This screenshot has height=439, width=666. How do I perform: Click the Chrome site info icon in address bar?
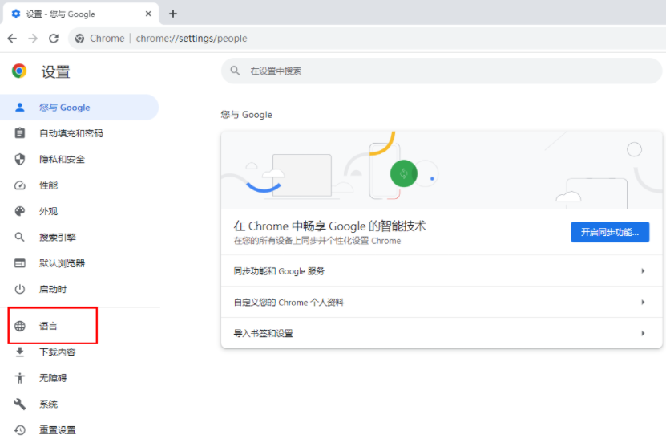click(x=79, y=39)
